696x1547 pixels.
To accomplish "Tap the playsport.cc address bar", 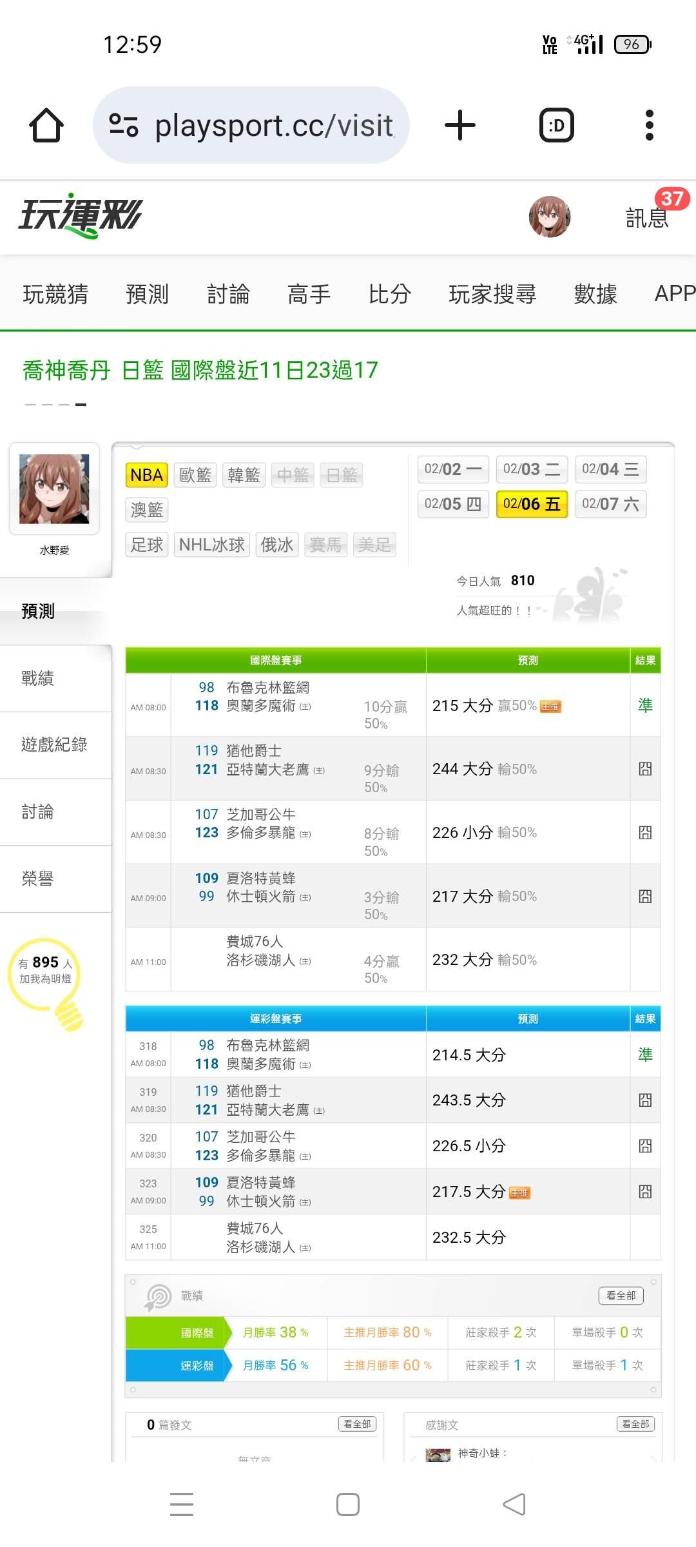I will pyautogui.click(x=251, y=125).
